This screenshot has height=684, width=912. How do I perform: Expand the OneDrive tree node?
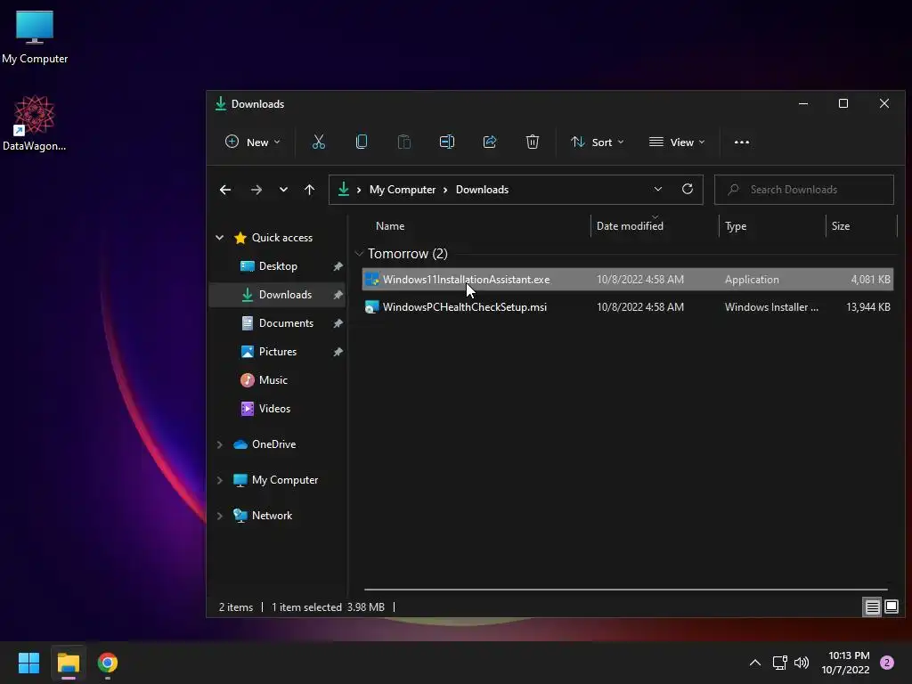click(220, 444)
